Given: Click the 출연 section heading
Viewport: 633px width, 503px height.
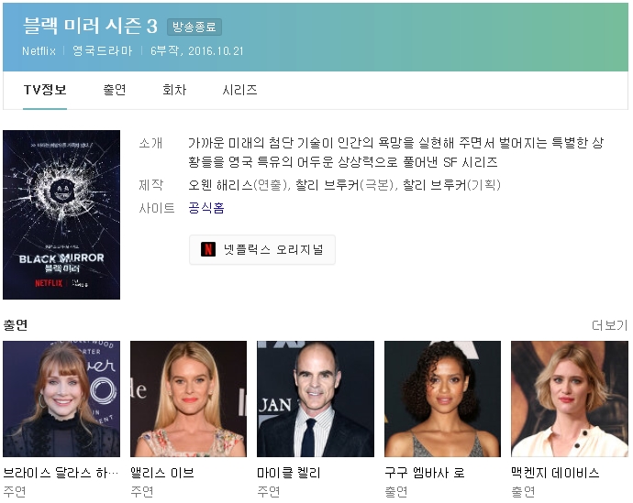Looking at the screenshot, I should [x=16, y=325].
